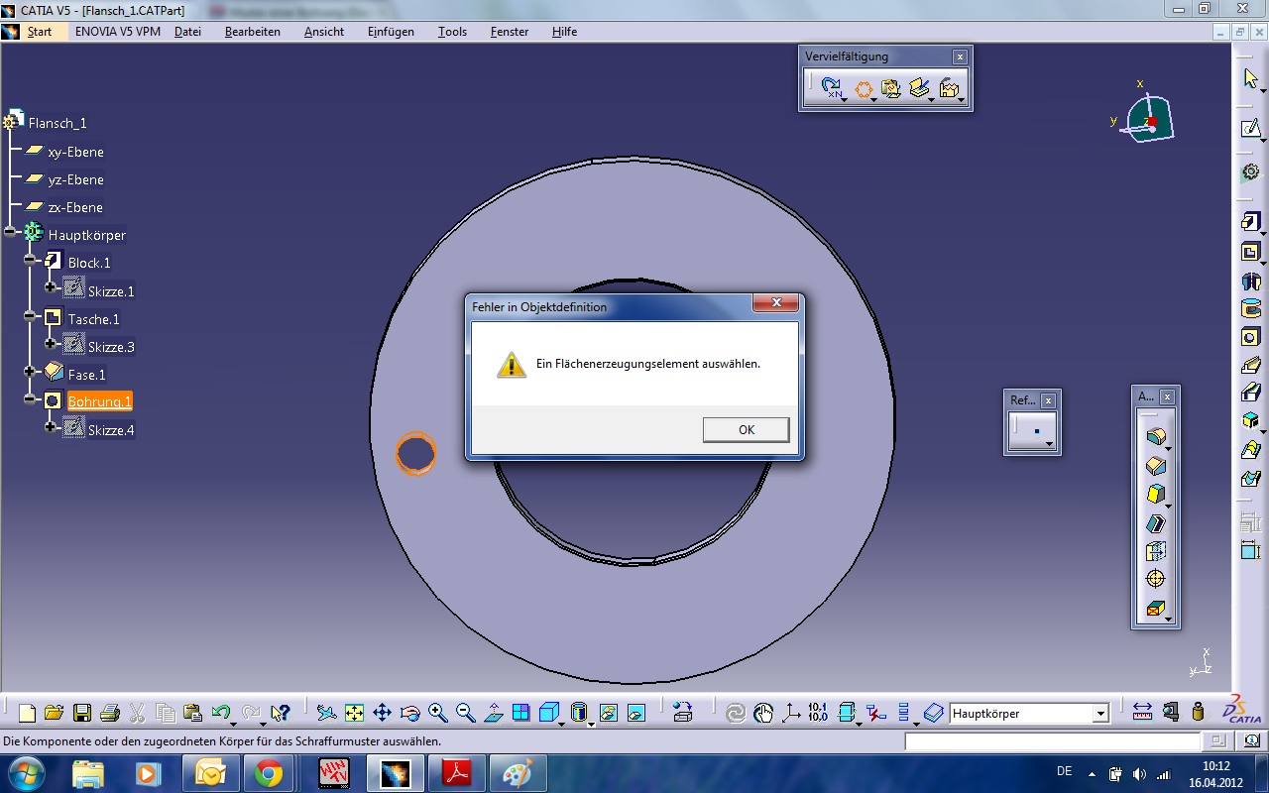Select the xy-Ebene plane in tree
This screenshot has width=1269, height=793.
point(75,152)
